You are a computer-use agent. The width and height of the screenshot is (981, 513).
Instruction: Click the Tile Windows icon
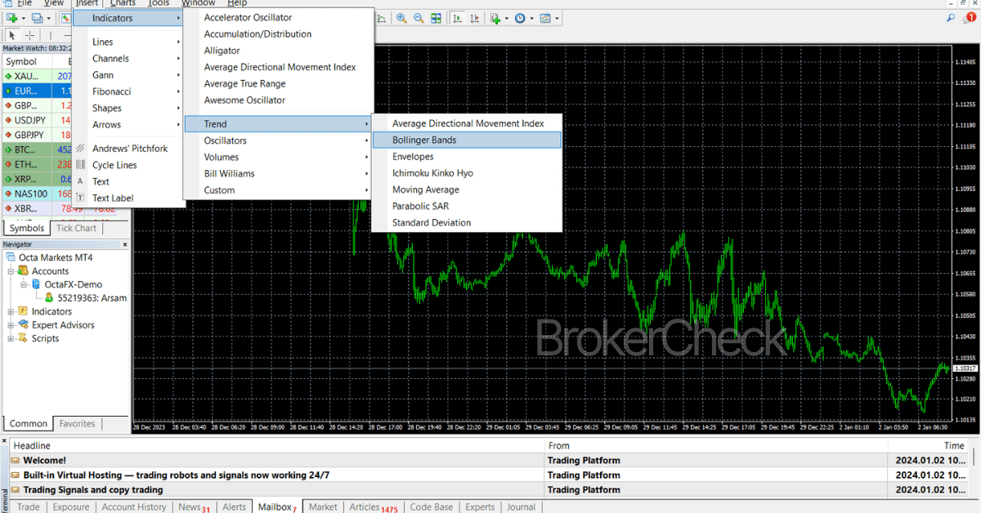click(436, 18)
